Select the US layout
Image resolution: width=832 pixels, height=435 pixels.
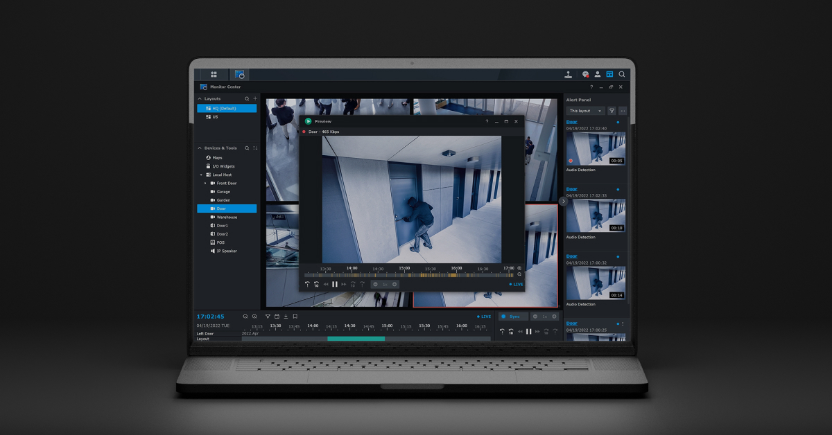point(215,117)
